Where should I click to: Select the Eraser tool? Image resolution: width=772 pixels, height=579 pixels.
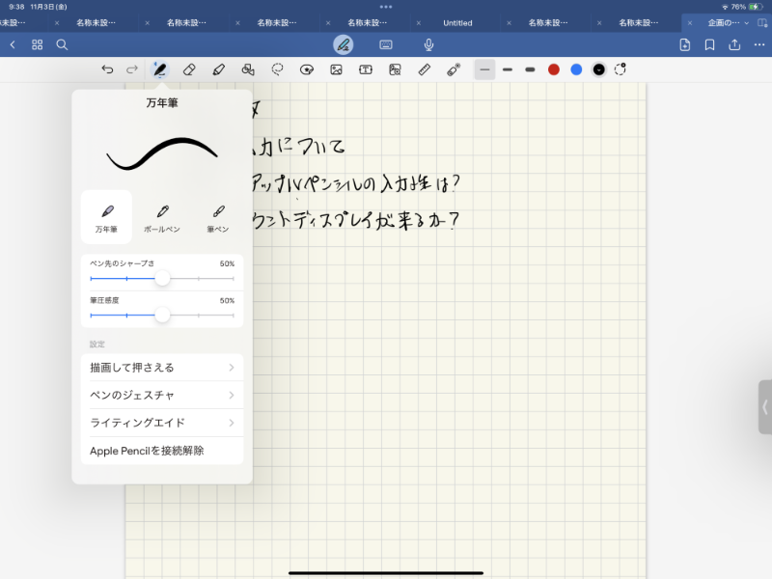[188, 69]
